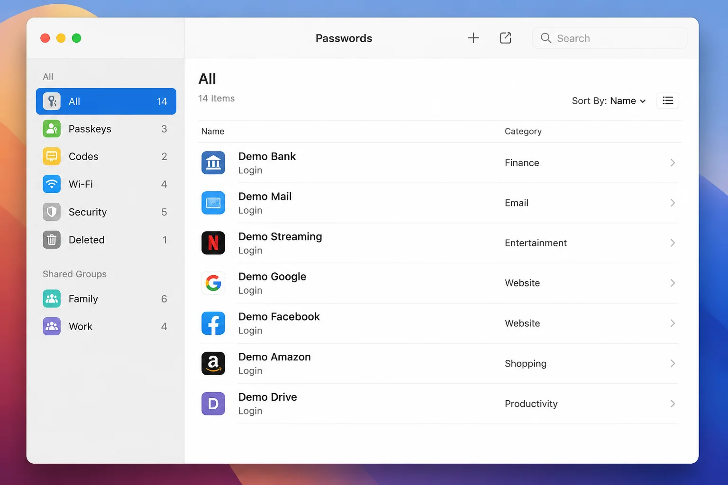Click the Shopping category cell
This screenshot has width=728, height=485.
525,363
